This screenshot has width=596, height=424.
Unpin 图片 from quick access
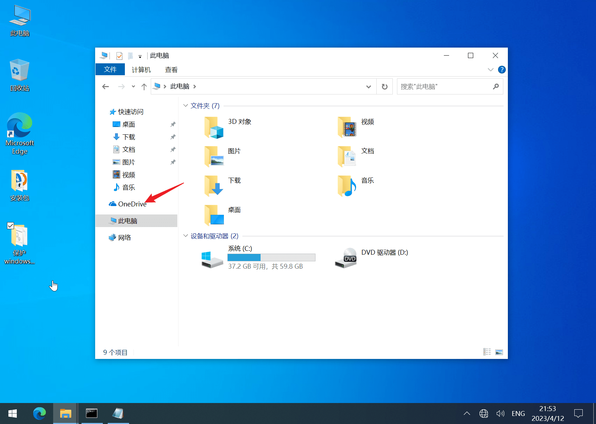point(173,162)
